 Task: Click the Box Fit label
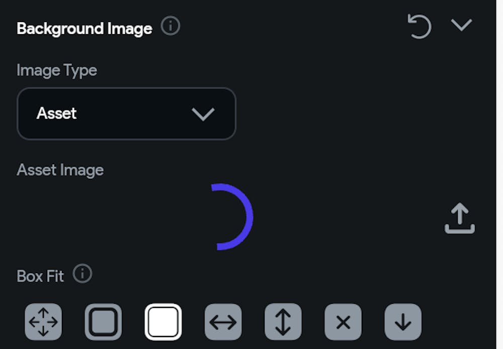tap(40, 276)
